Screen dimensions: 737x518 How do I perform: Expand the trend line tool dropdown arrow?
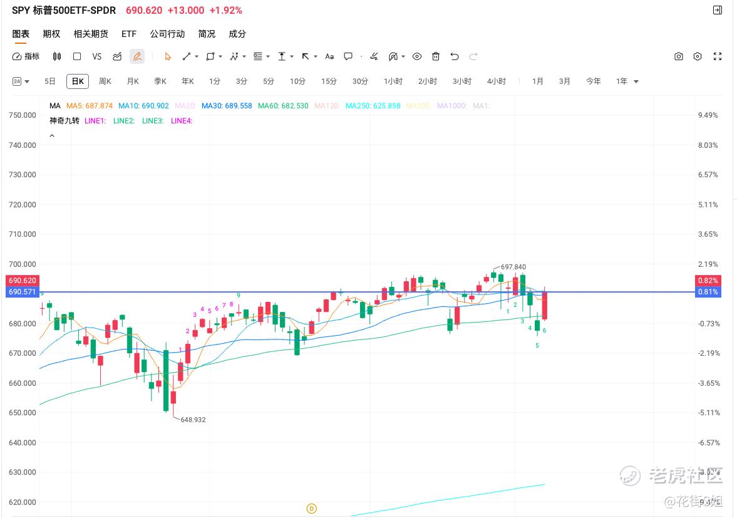coord(197,56)
